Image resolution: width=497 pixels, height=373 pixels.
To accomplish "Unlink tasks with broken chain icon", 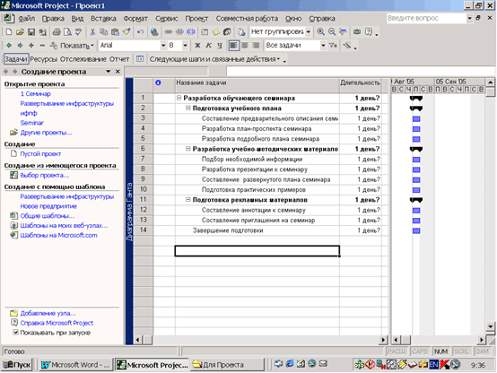I will tap(179, 31).
